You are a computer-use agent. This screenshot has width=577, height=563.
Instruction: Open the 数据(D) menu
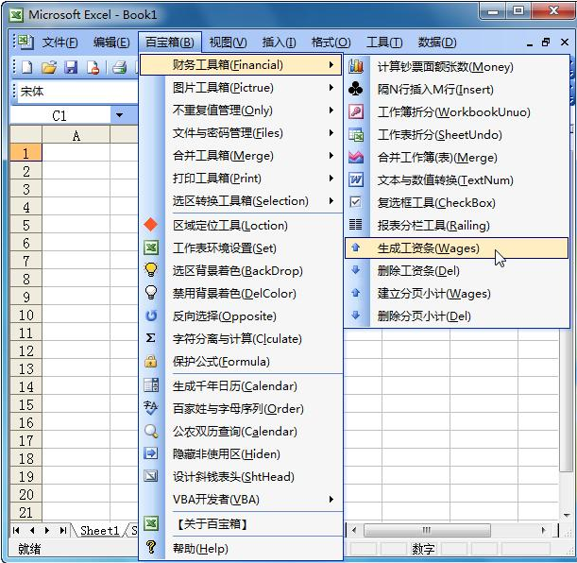tap(437, 43)
